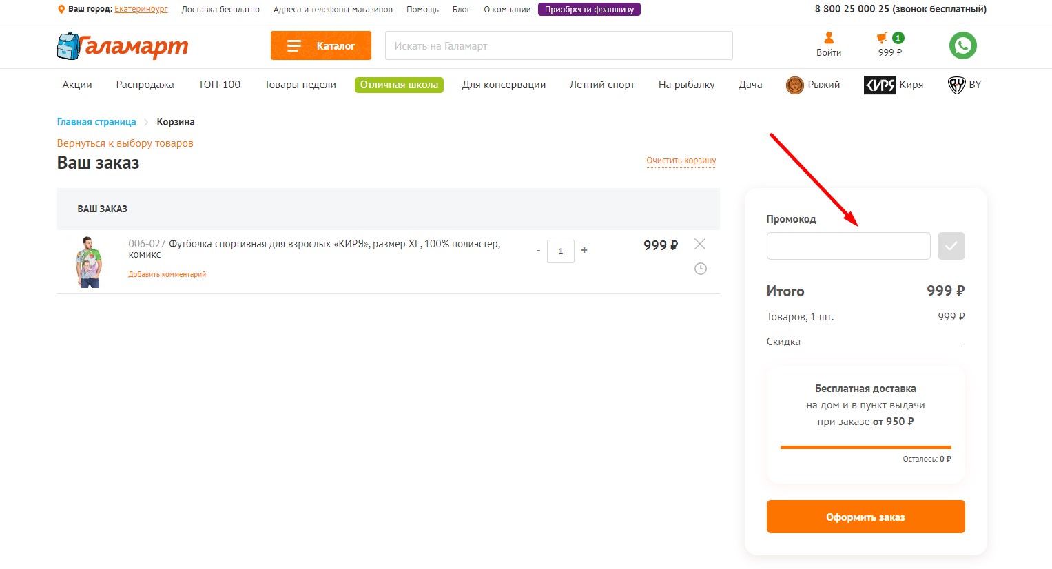Click the Промокод input field
Image resolution: width=1052 pixels, height=569 pixels.
click(x=848, y=246)
